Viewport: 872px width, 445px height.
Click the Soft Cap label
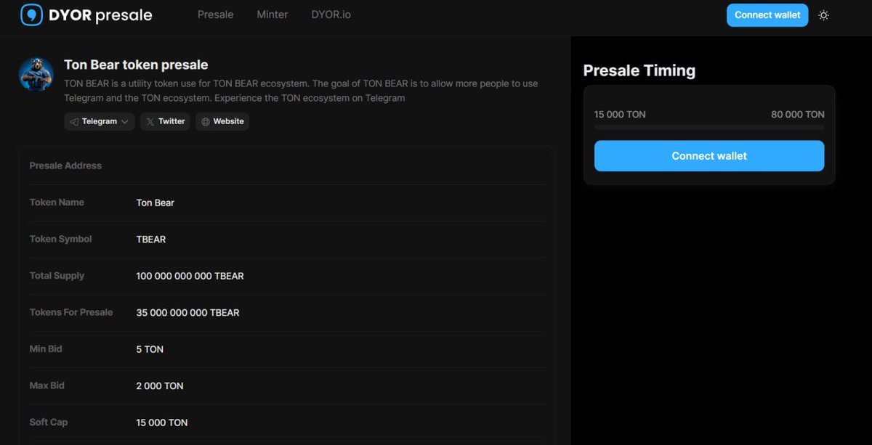click(49, 422)
